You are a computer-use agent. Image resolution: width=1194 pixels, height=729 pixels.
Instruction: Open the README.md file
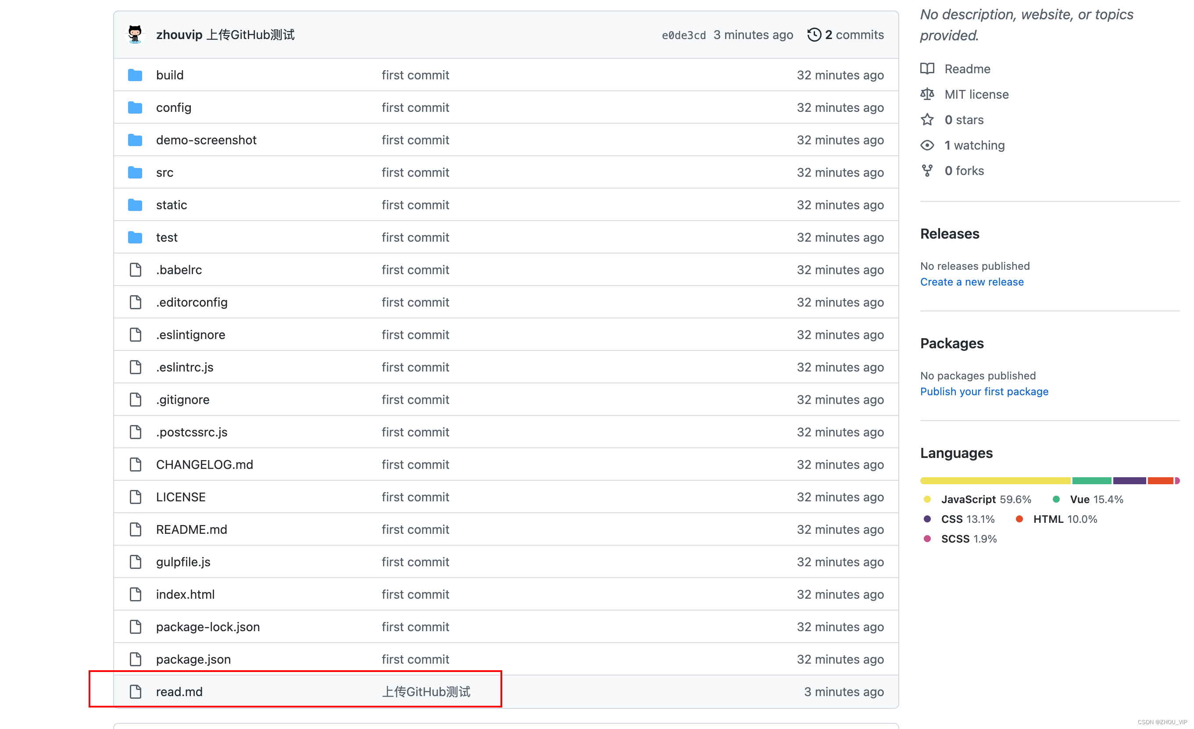pos(191,529)
